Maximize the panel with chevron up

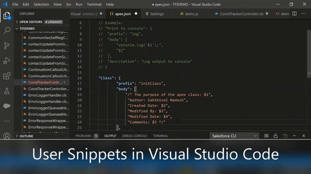pos(294,136)
